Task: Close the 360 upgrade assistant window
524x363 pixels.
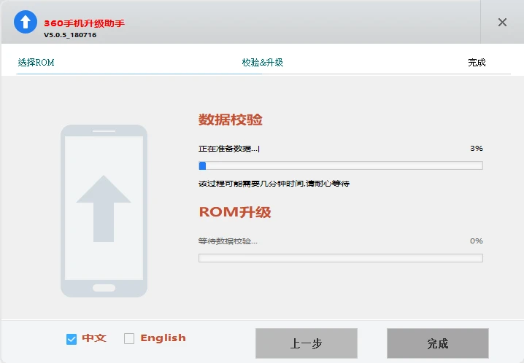Action: (x=502, y=23)
